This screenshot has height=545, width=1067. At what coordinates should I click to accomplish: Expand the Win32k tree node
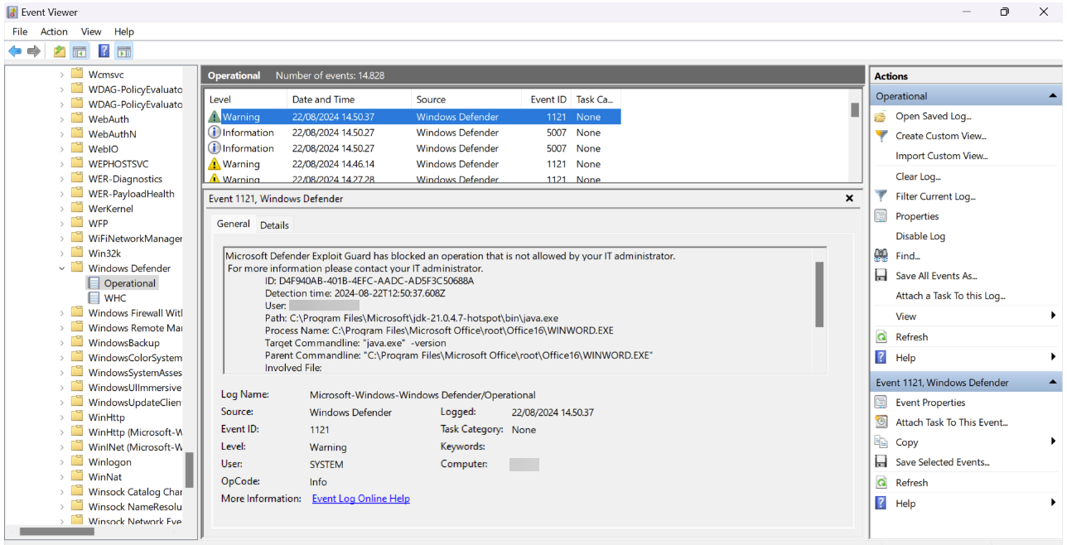[62, 253]
